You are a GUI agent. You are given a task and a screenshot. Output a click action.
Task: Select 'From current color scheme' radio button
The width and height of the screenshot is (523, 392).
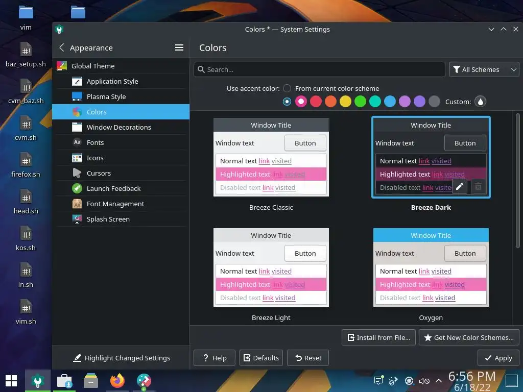(x=287, y=88)
